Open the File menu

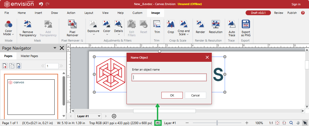pos(7,13)
